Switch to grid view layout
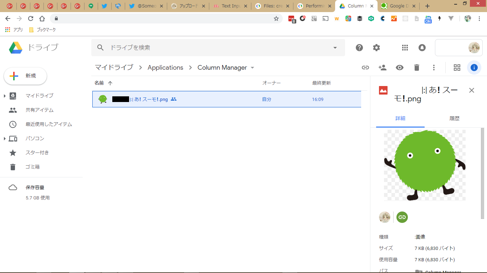The image size is (487, 273). point(457,68)
